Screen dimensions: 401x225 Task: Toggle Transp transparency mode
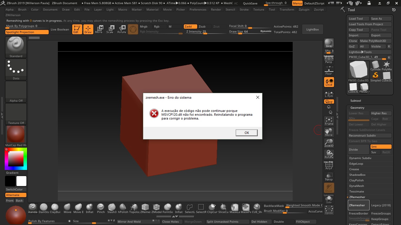pos(329,177)
